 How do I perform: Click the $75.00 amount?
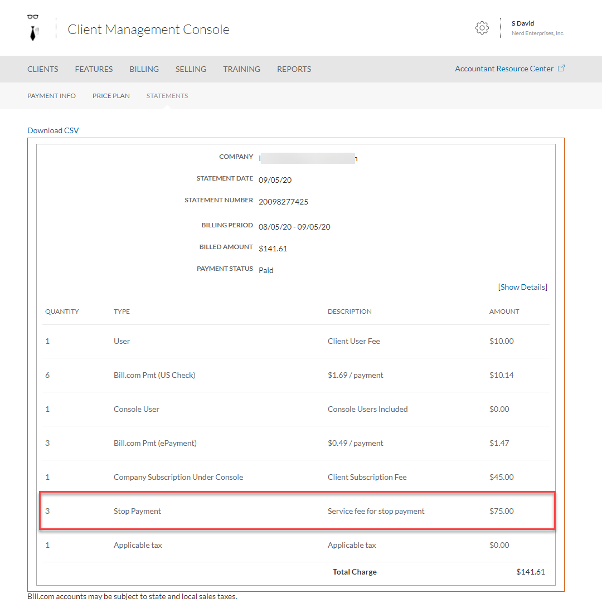pyautogui.click(x=502, y=511)
